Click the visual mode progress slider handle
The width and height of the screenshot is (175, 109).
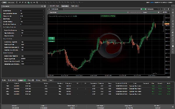(x=128, y=12)
